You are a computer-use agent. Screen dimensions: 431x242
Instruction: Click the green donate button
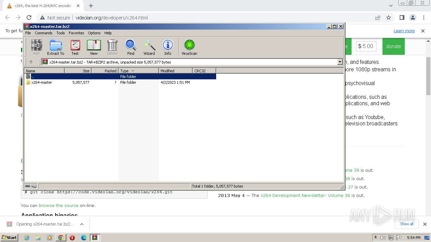(393, 46)
